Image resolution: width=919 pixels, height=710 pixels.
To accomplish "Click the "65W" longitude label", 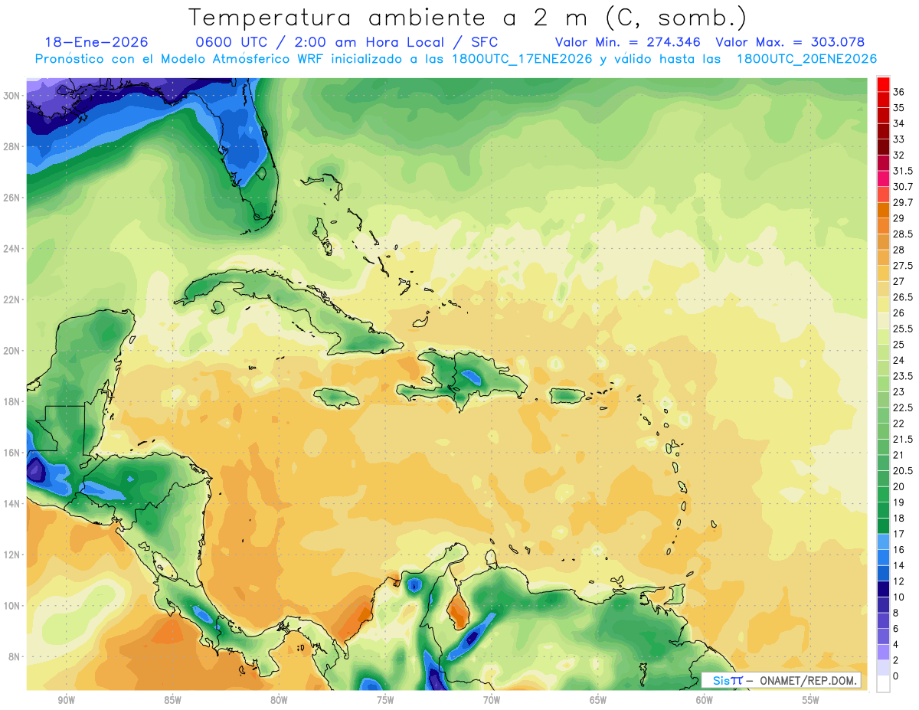I will [598, 700].
